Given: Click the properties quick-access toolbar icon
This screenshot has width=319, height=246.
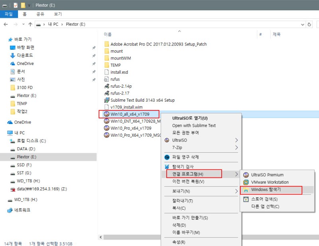Looking at the screenshot, I should (16, 5).
